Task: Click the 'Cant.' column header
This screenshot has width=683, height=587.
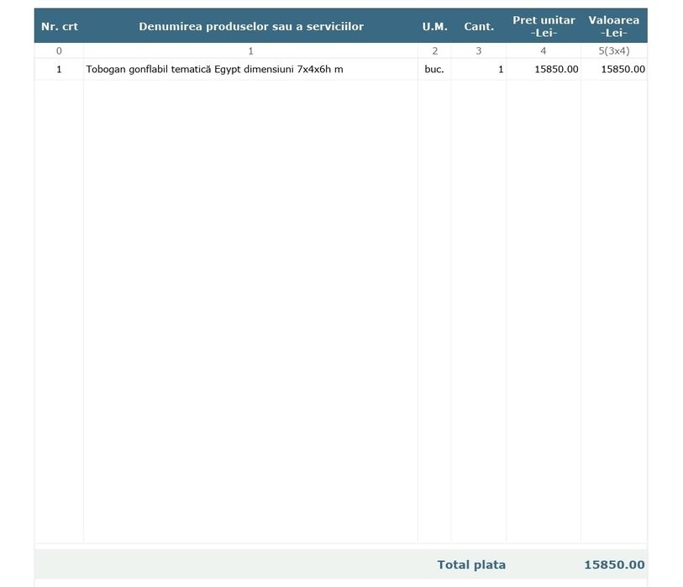Action: coord(479,27)
